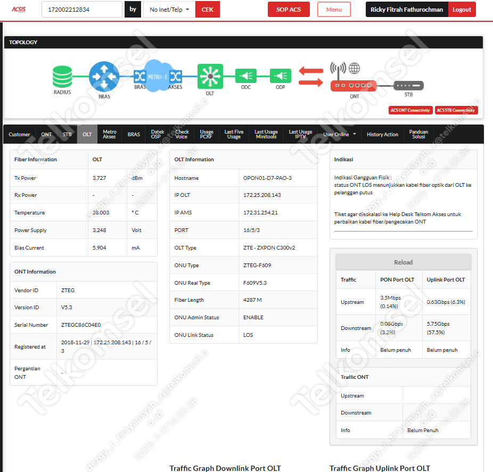Image resolution: width=493 pixels, height=472 pixels.
Task: Expand the User Online dropdown tab
Action: tap(340, 135)
